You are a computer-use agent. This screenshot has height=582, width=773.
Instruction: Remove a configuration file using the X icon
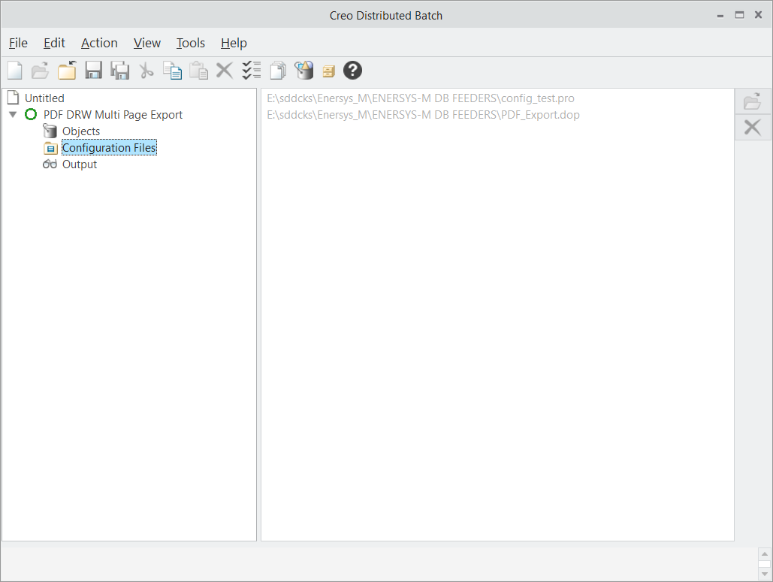click(752, 127)
